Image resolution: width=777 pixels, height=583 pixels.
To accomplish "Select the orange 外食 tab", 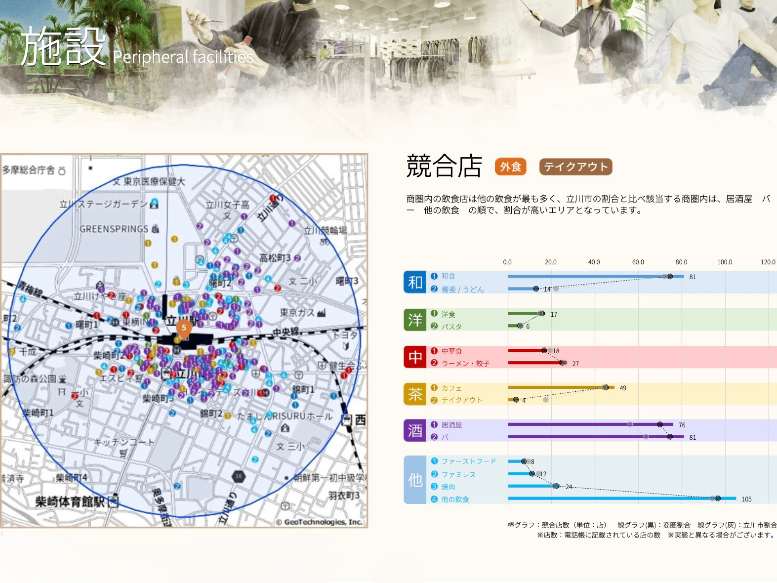I will tap(510, 167).
